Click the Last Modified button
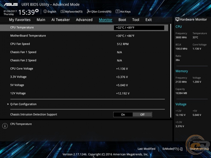This screenshot has height=158, width=211. click(x=146, y=149)
